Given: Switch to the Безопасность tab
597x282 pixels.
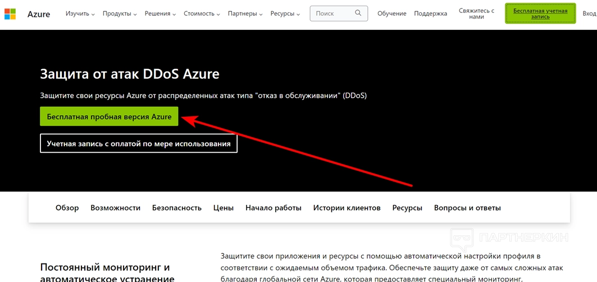Looking at the screenshot, I should click(x=177, y=208).
